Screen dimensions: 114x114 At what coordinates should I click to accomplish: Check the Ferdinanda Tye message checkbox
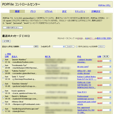pos(3,67)
